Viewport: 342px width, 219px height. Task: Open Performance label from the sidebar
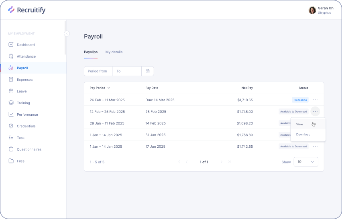tap(27, 115)
